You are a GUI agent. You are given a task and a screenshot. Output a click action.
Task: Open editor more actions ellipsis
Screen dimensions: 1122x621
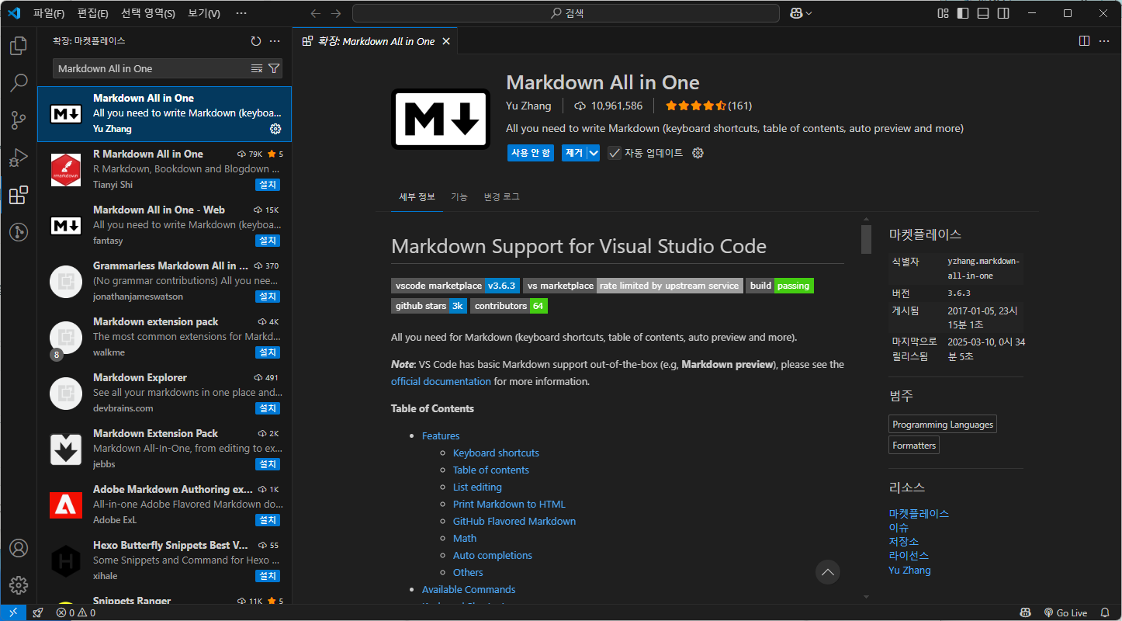coord(1104,41)
